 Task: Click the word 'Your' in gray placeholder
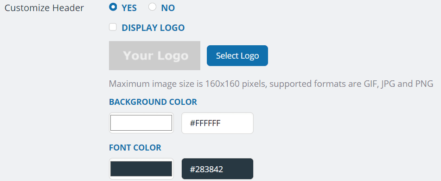pyautogui.click(x=138, y=55)
